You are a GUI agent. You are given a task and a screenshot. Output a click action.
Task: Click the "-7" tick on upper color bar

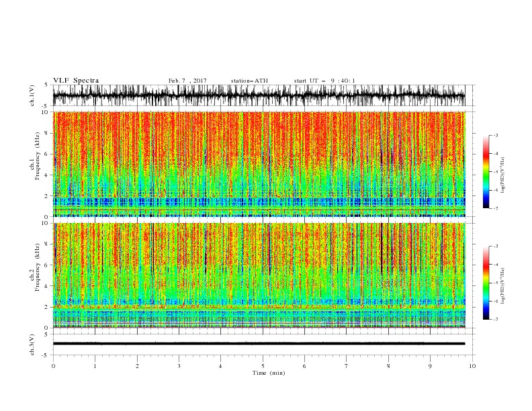pos(495,208)
